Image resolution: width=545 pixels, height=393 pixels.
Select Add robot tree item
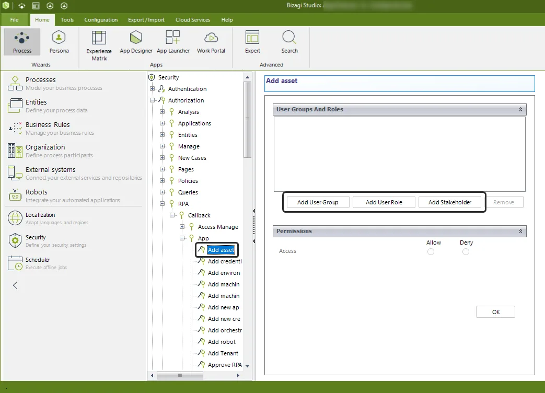click(x=222, y=342)
